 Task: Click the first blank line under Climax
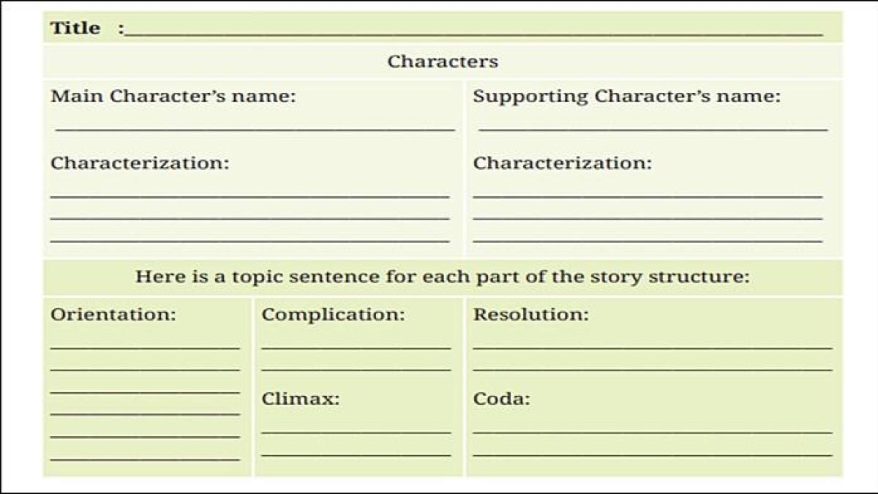click(356, 431)
